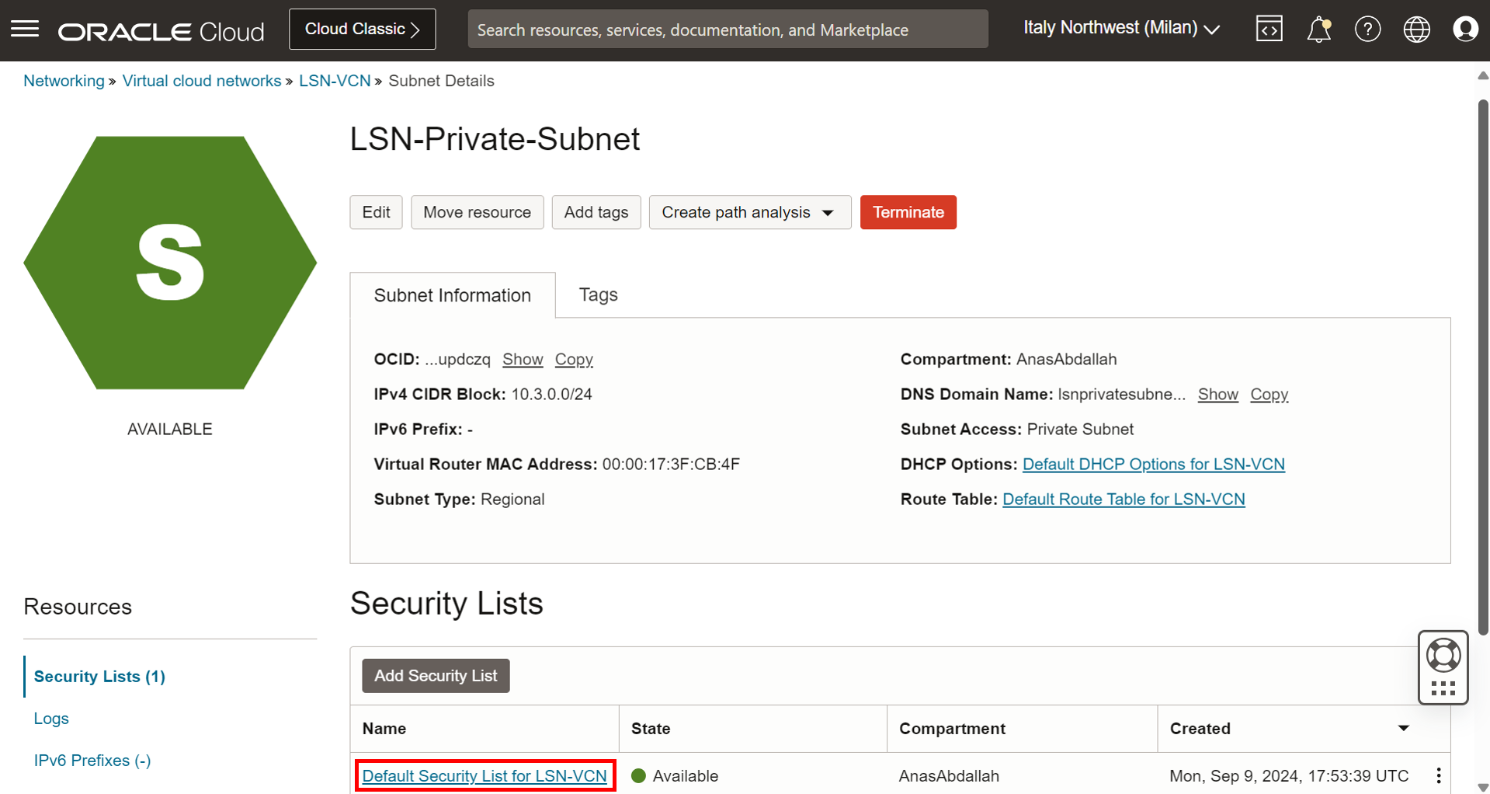Go to Virtual cloud networks breadcrumb

click(x=202, y=81)
